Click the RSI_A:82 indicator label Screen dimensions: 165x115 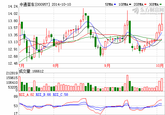click(x=27, y=95)
